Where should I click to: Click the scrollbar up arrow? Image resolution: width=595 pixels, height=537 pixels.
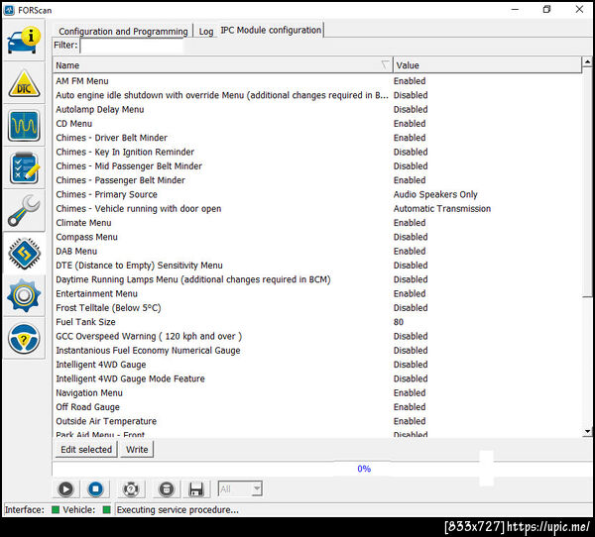tap(587, 61)
